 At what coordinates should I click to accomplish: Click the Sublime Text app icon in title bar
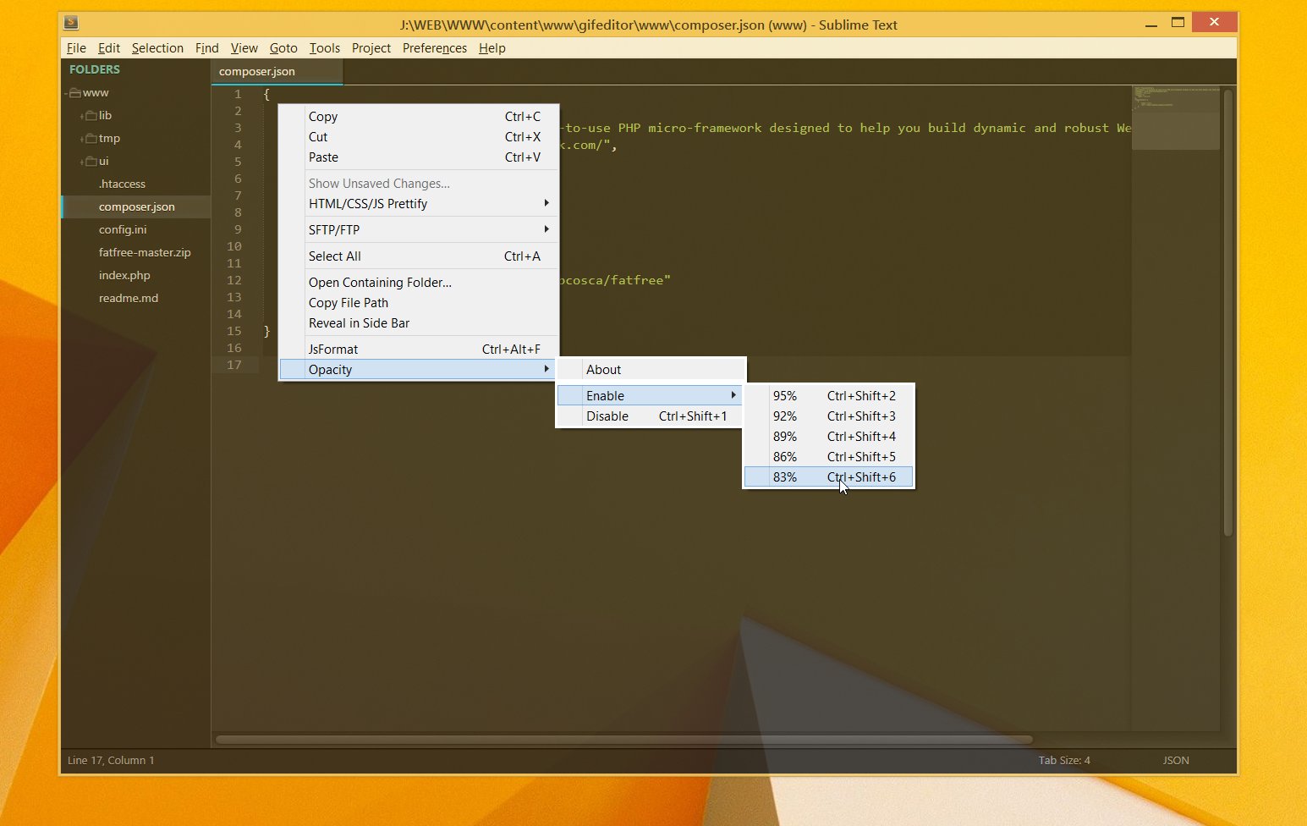[x=72, y=23]
